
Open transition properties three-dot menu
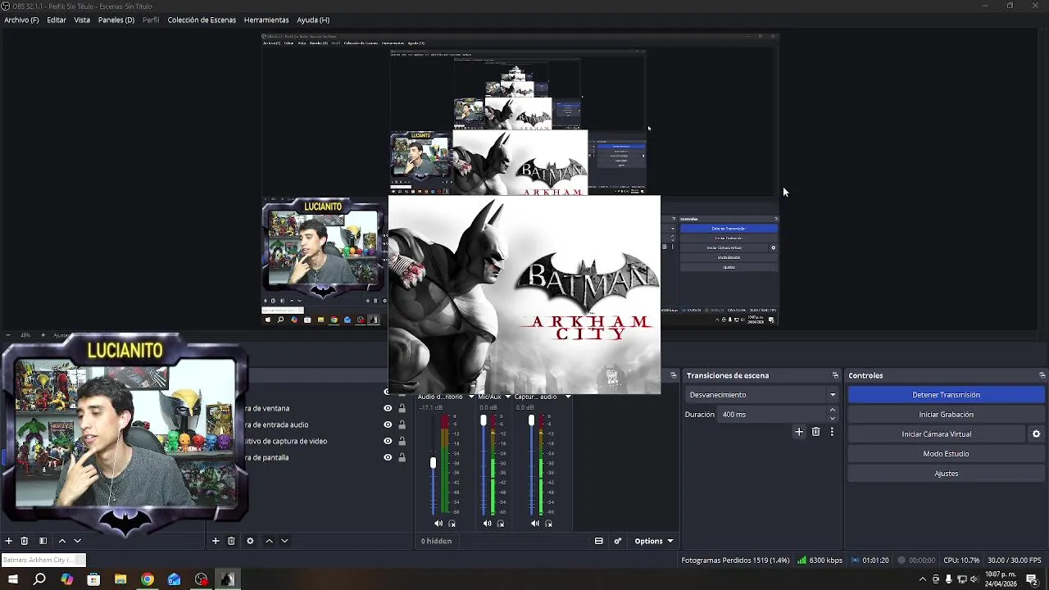click(832, 432)
